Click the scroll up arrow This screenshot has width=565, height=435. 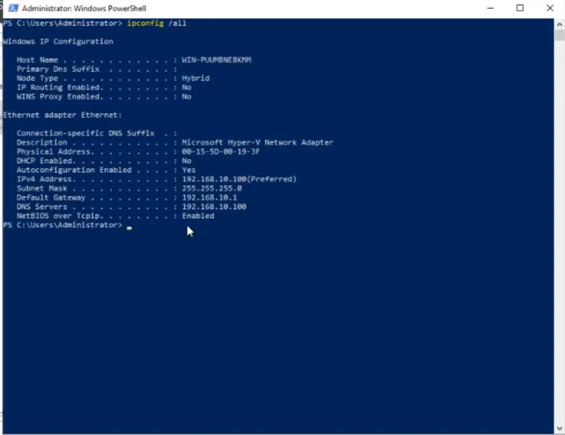coord(559,24)
